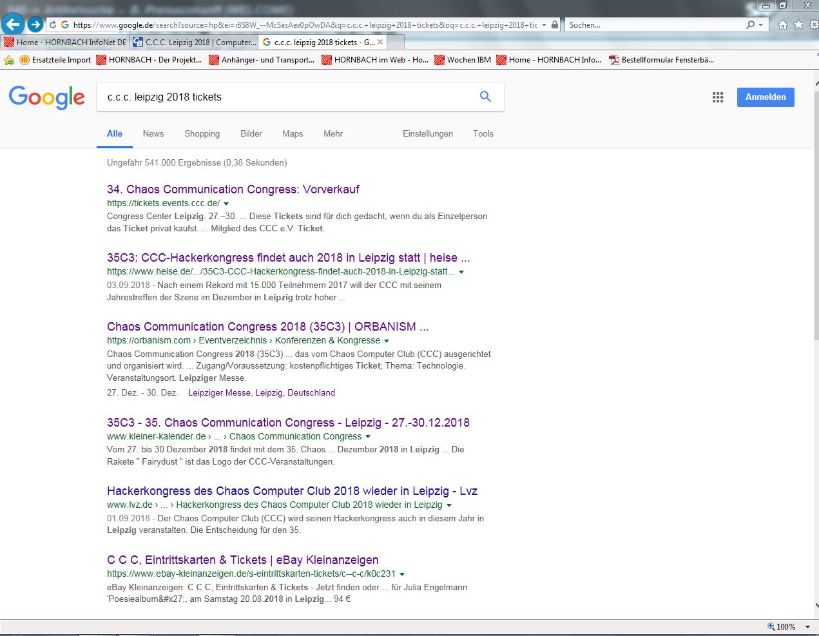Open 34. Chaos Communication Congress: Vorverkauf result

tap(233, 189)
